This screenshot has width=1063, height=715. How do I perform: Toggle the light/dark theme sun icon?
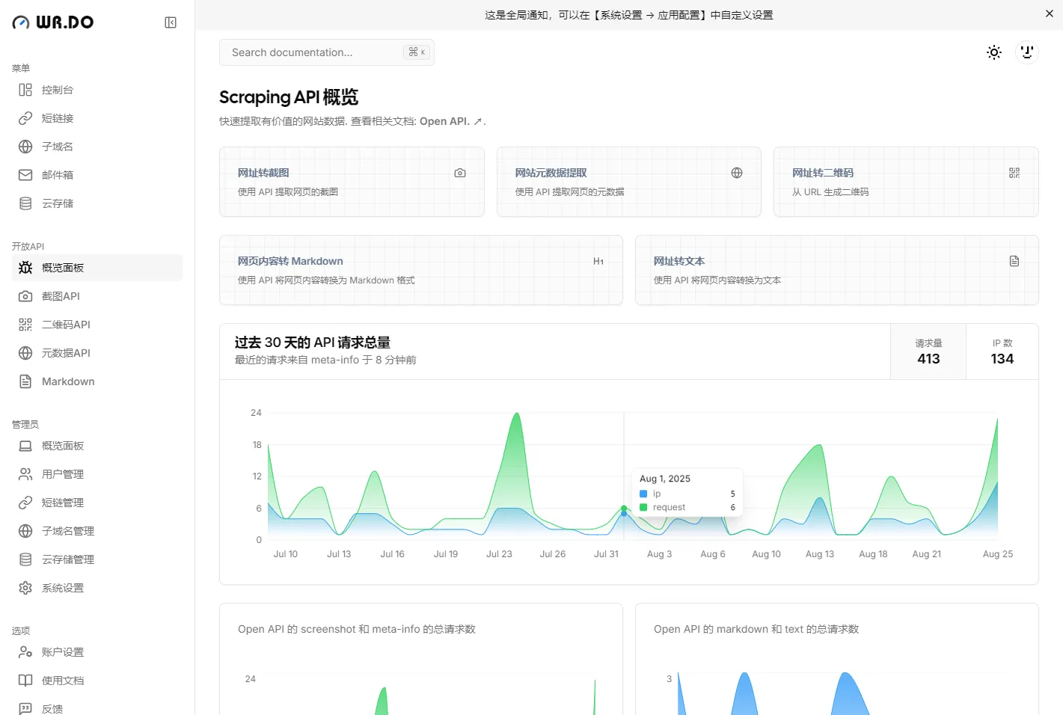(x=994, y=52)
